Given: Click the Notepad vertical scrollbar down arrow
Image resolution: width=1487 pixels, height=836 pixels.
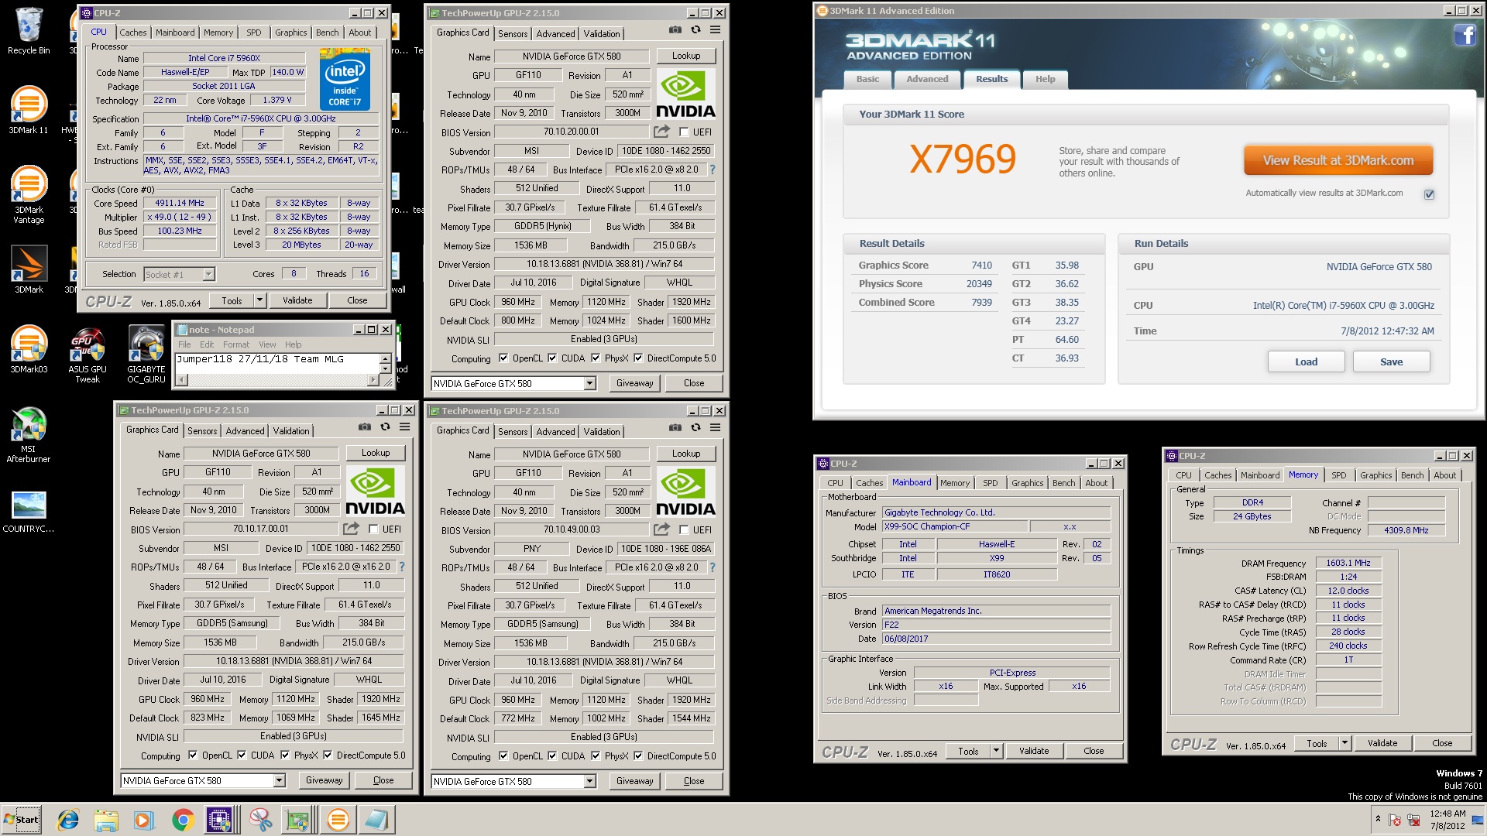Looking at the screenshot, I should [x=385, y=369].
